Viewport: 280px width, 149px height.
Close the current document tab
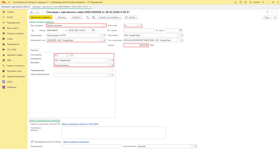point(90,7)
